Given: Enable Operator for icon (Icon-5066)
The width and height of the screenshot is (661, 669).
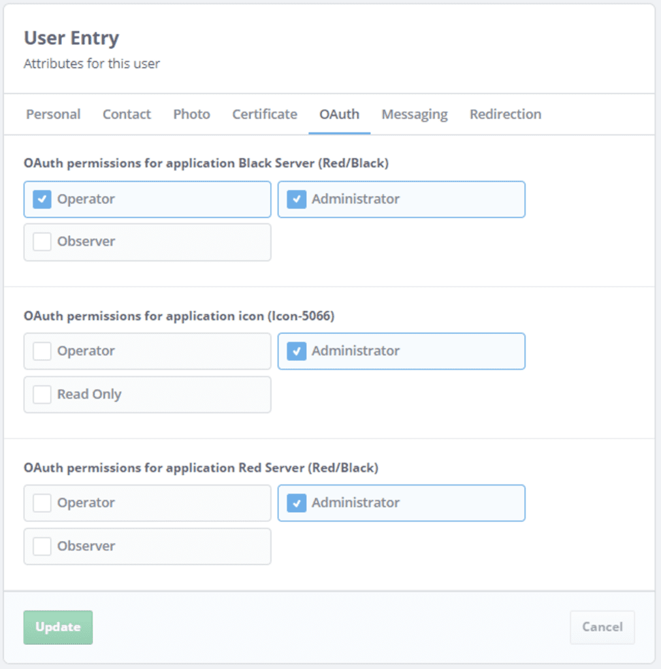Looking at the screenshot, I should [x=42, y=351].
